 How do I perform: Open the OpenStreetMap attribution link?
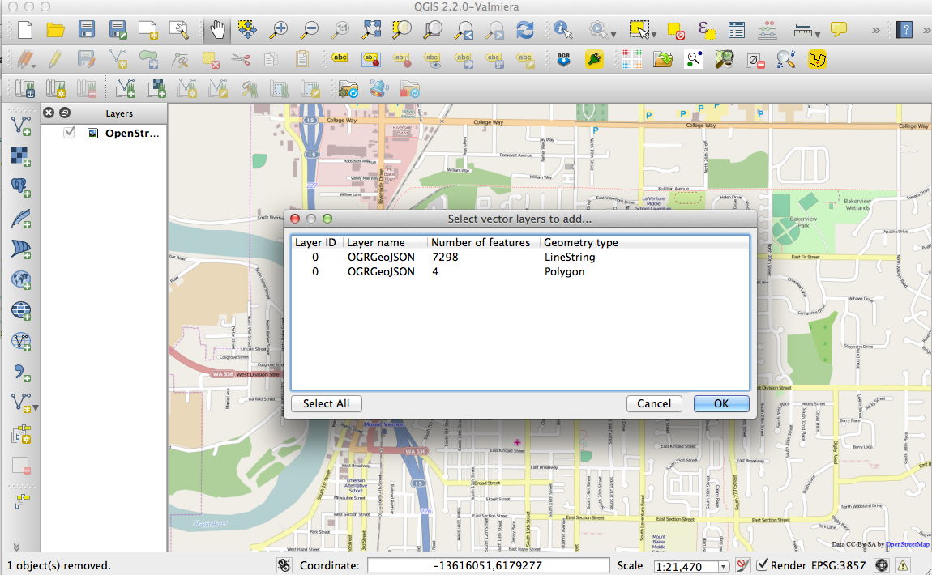click(x=908, y=544)
